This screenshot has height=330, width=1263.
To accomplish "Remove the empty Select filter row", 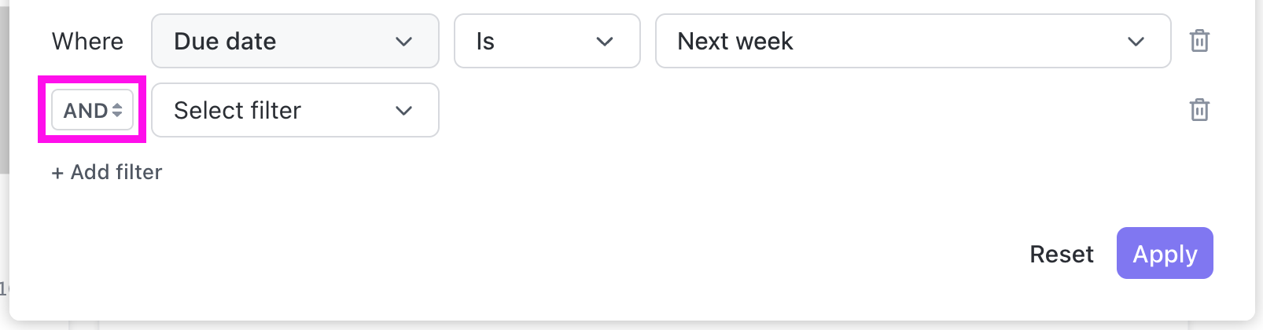I will pos(1199,110).
